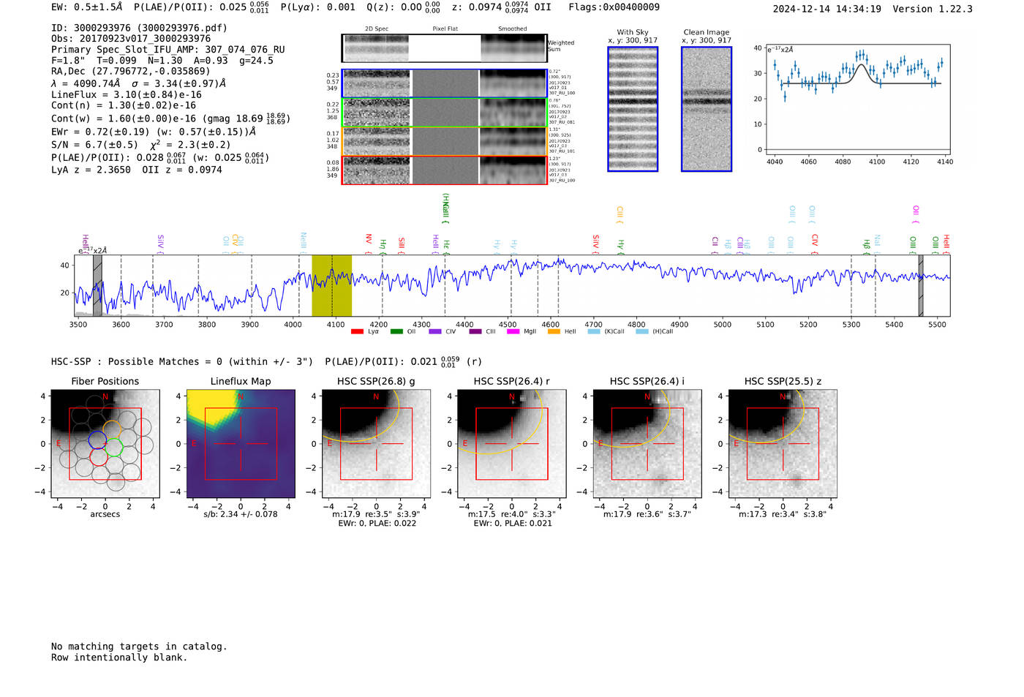Click the 's/b: 2.34 +/- 0.078' caption
Image resolution: width=1024 pixels, height=697 pixels.
click(x=241, y=514)
